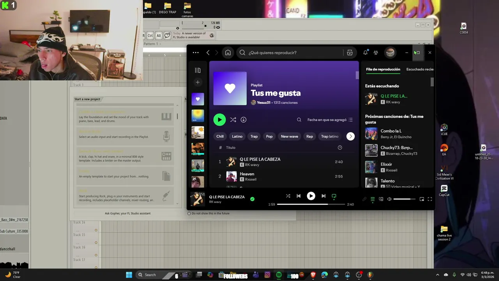Show more genre chips with arrow
499x281 pixels.
click(x=350, y=136)
